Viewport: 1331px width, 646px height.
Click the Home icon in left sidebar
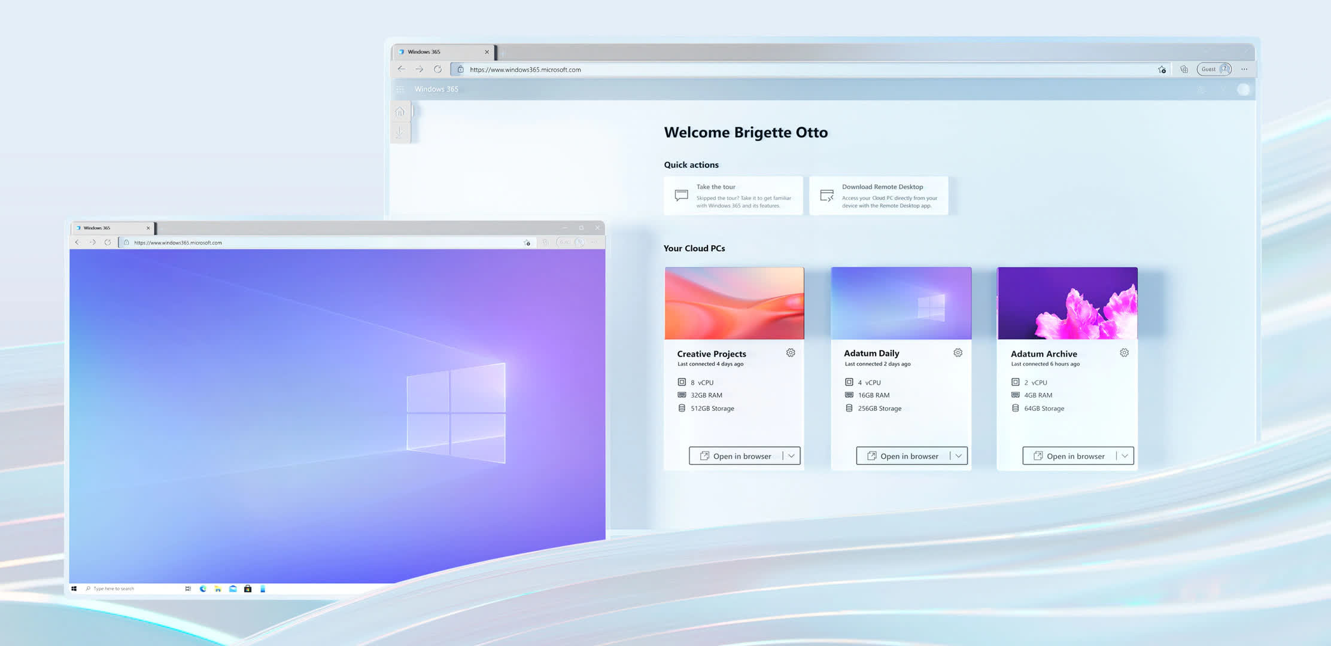pyautogui.click(x=400, y=112)
